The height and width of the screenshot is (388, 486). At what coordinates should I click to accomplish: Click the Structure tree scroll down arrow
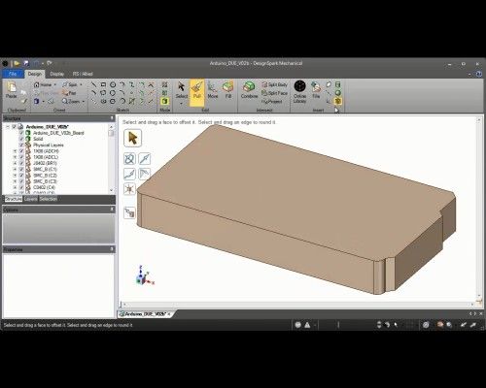(112, 190)
